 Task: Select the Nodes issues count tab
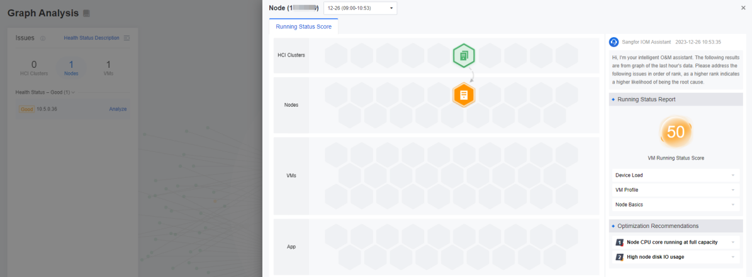point(71,67)
